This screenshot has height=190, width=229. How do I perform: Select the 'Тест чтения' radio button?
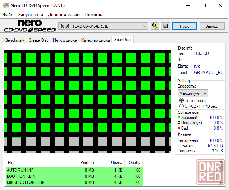click(181, 101)
